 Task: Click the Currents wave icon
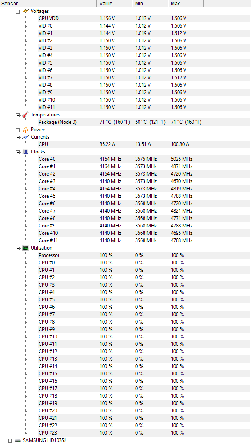click(25, 137)
